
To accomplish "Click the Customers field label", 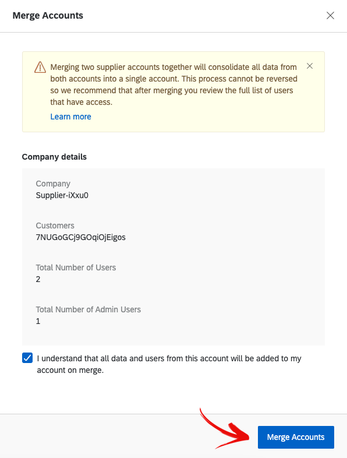I will pyautogui.click(x=55, y=226).
